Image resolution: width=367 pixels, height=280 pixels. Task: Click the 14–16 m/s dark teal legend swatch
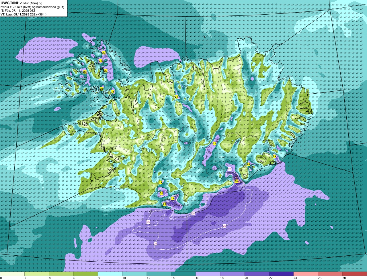[x=183, y=274]
